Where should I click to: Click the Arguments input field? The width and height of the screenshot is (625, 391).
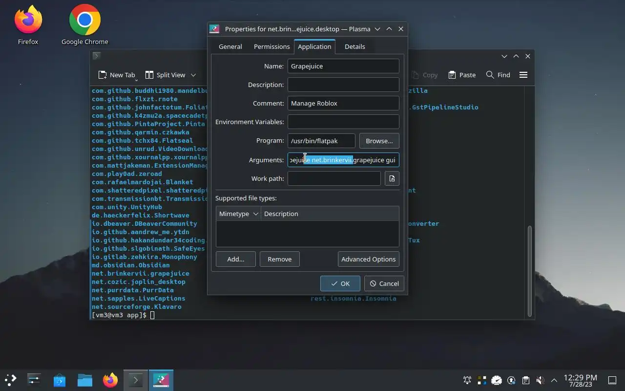[343, 160]
